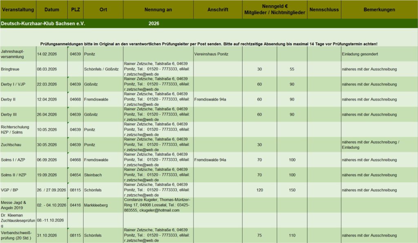Click the member fee cell showing 120
This screenshot has height=243, width=418.
(x=260, y=190)
